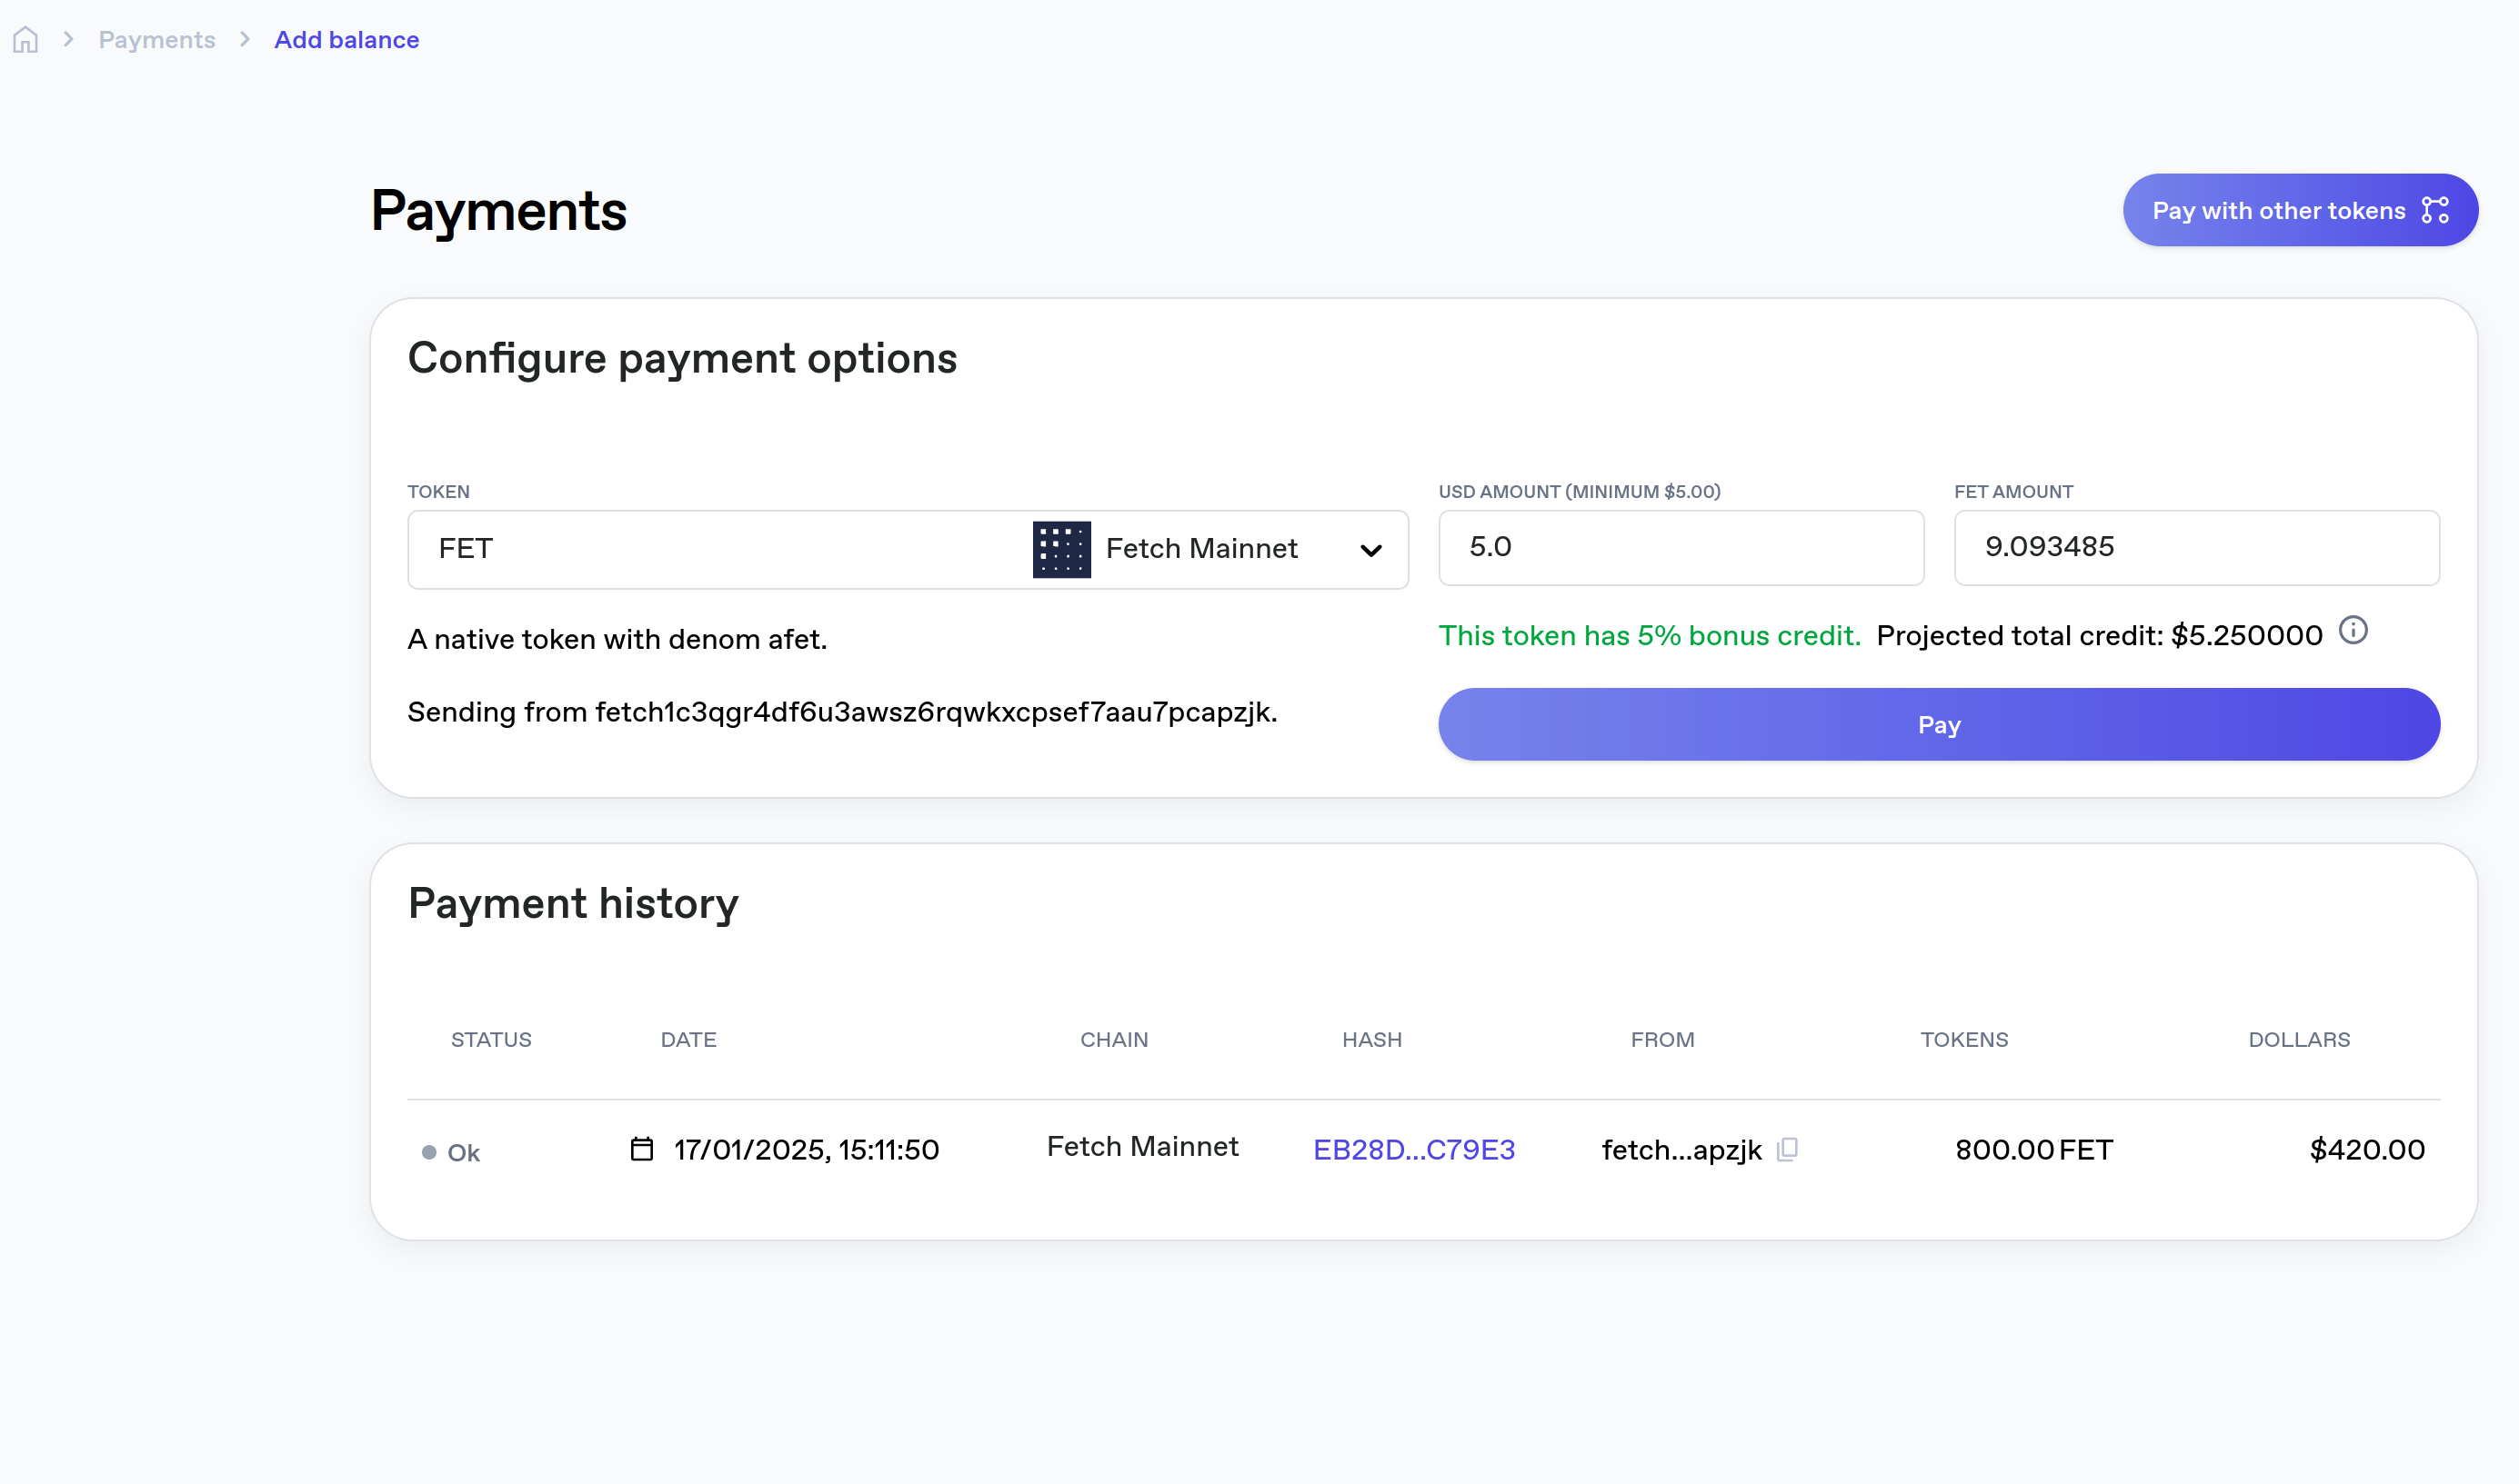The width and height of the screenshot is (2519, 1484).
Task: Open the Payments breadcrumb page
Action: point(156,39)
